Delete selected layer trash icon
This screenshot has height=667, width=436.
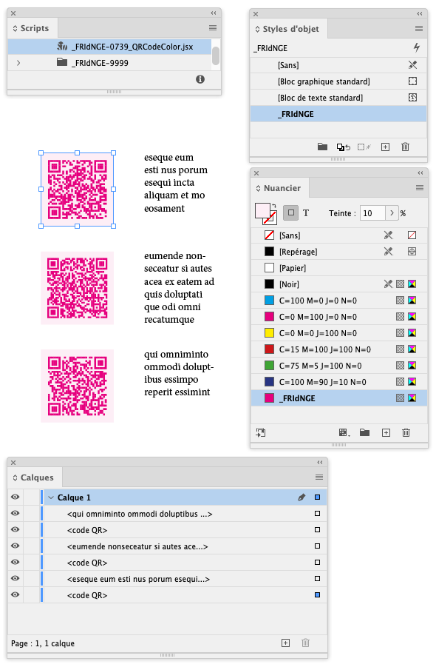(305, 643)
